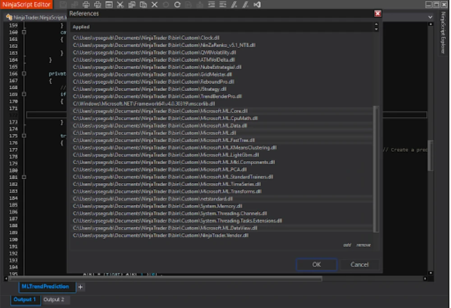Click the Redo arrow icon
The width and height of the screenshot is (451, 308).
[x=177, y=5]
